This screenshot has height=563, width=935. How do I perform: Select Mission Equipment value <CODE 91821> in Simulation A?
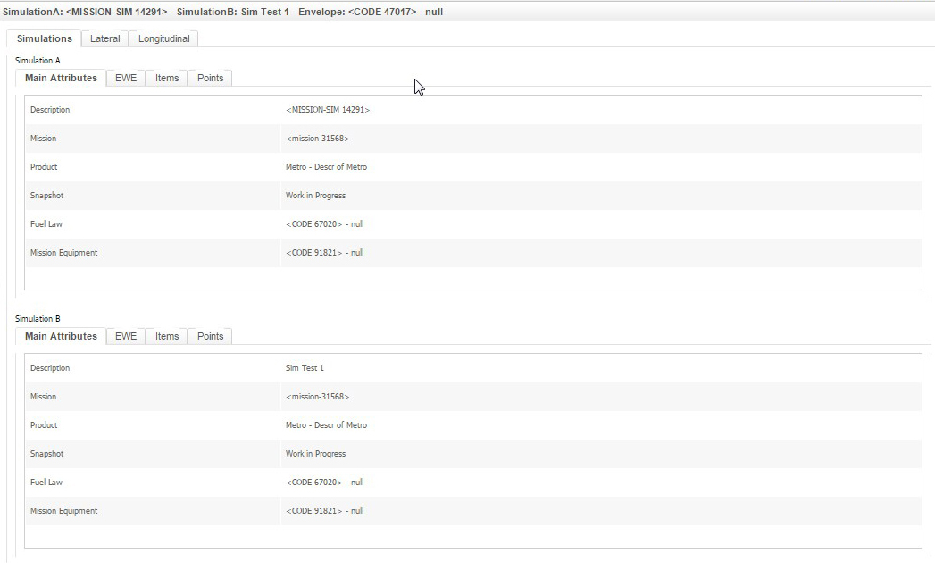coord(324,253)
